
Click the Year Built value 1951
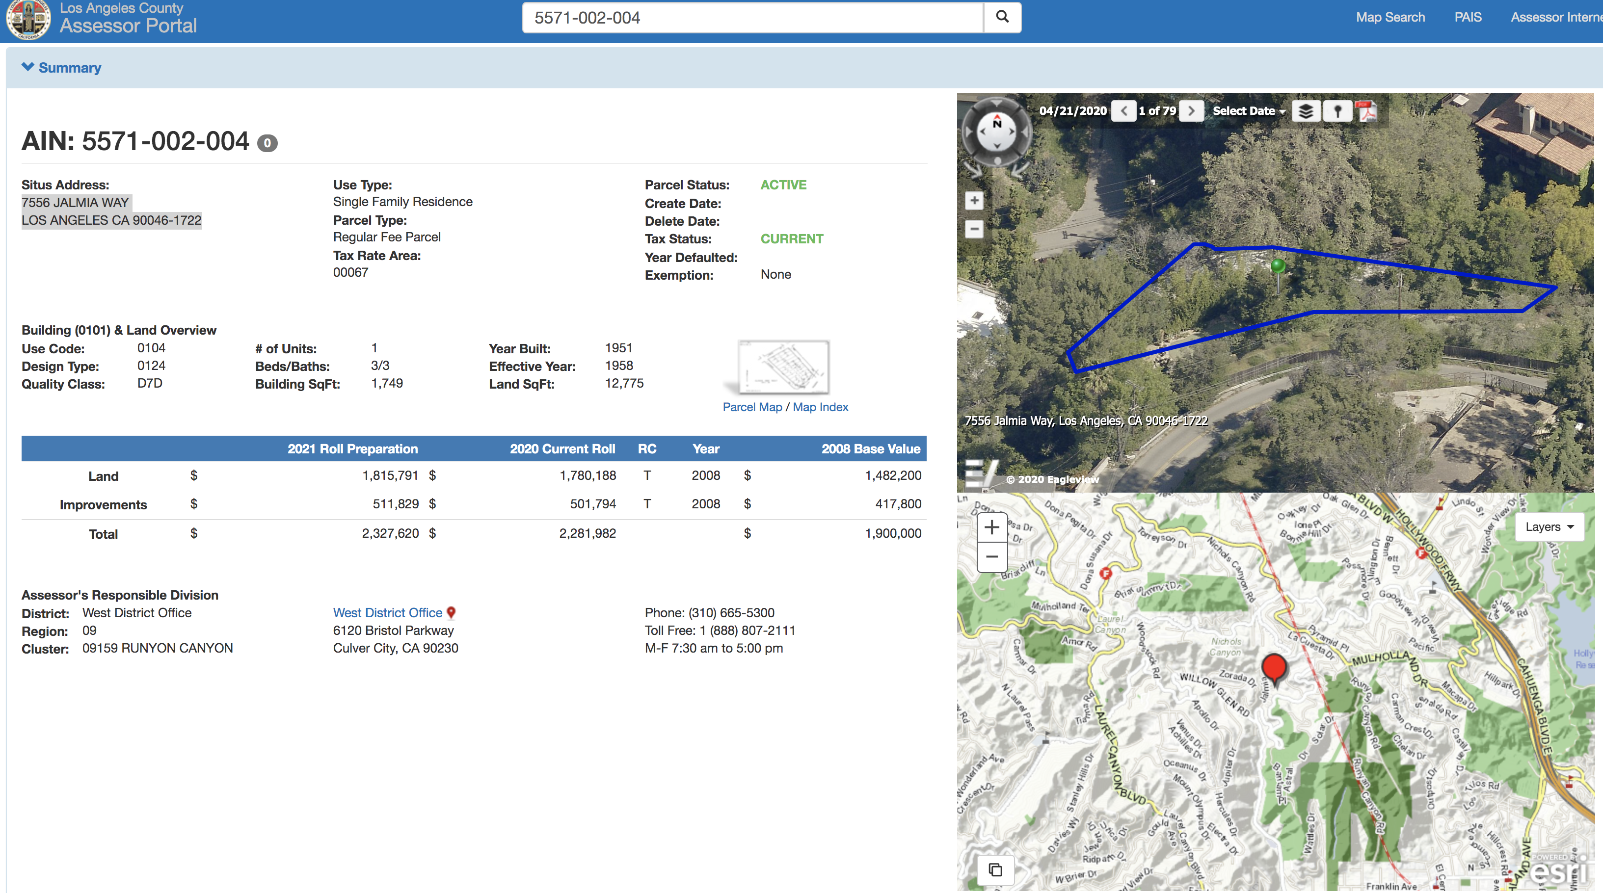tap(618, 348)
